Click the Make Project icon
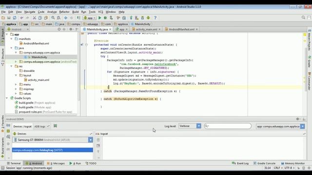Screen dimensions: 312x175 78,18
